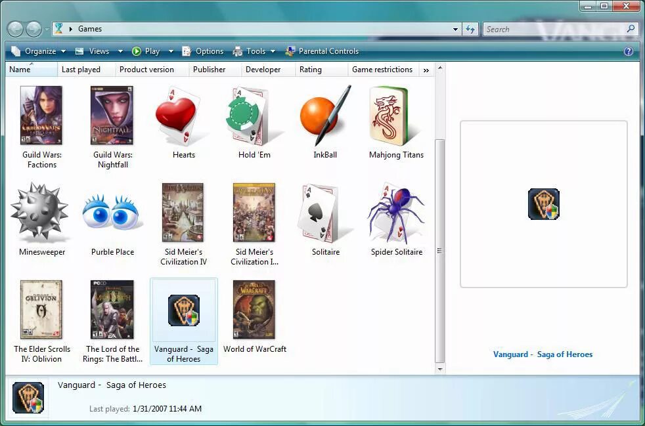
Task: Select Sid Meier's Civilization IV cover
Action: click(183, 213)
